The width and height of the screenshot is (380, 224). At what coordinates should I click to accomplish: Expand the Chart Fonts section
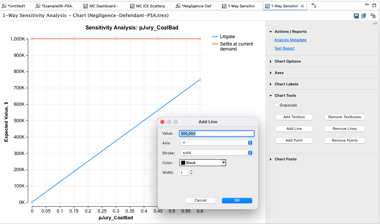(285, 159)
